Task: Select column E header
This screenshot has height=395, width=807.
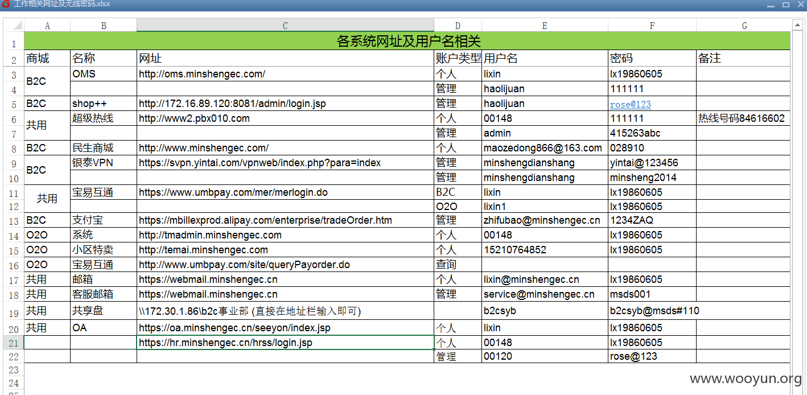Action: click(x=545, y=26)
